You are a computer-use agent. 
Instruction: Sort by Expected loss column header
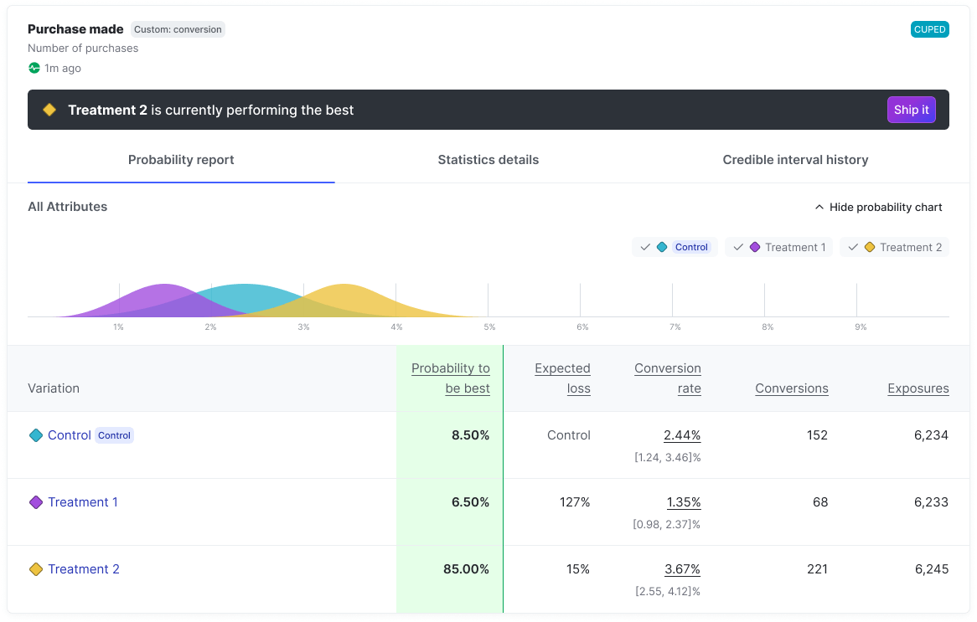[562, 378]
